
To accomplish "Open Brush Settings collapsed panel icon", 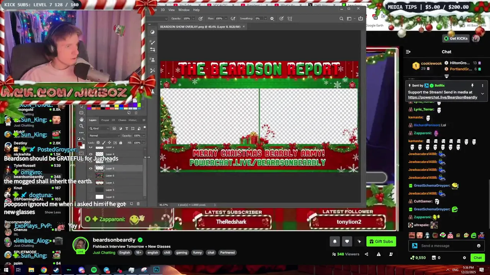I will (x=152, y=42).
